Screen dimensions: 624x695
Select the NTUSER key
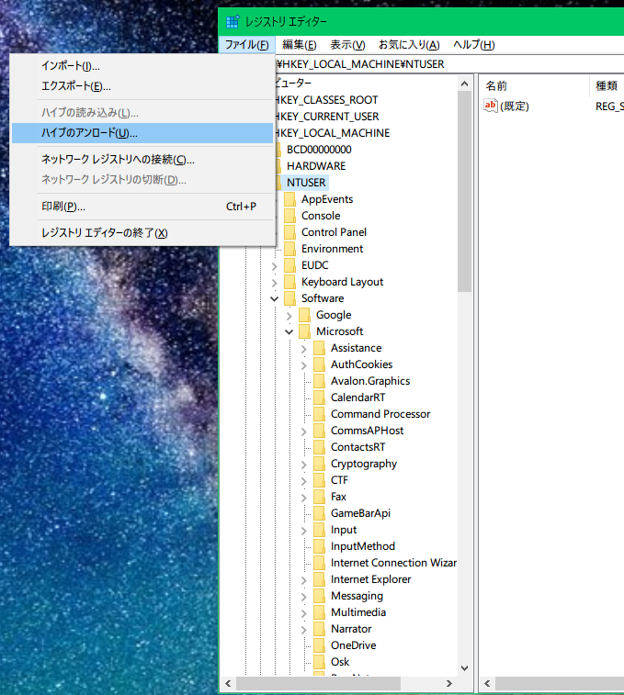[x=306, y=183]
